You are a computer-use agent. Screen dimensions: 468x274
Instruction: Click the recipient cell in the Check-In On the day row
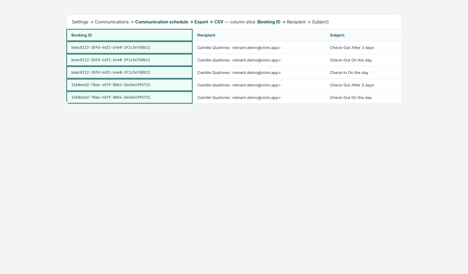click(259, 72)
